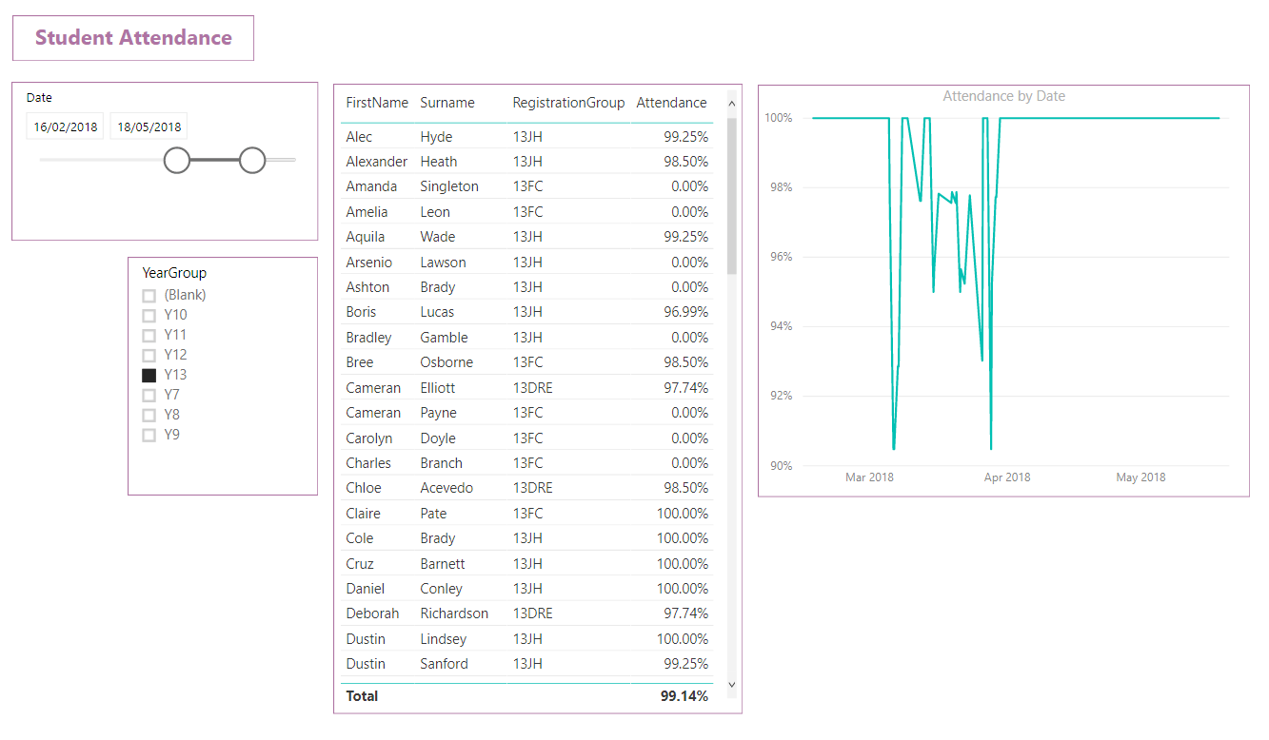Click surname Payne

[x=438, y=413]
